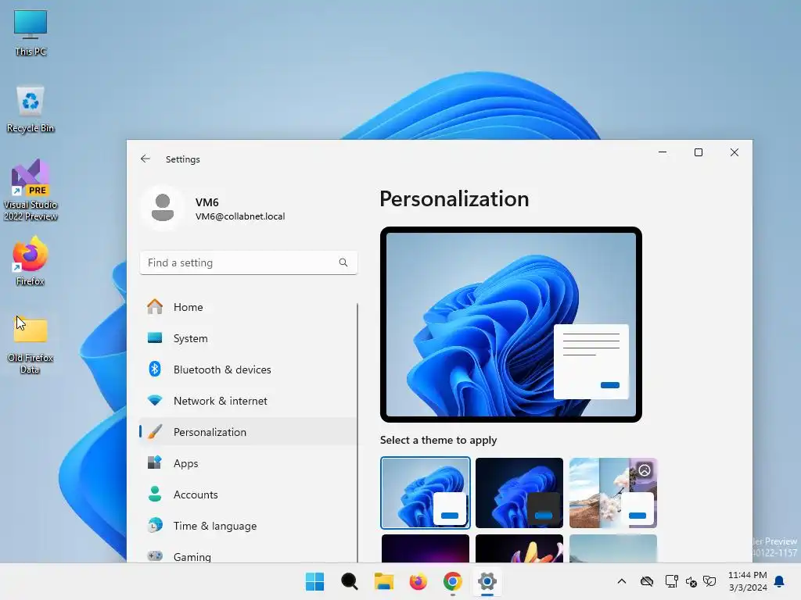Select Firefox desktop shortcut
Viewport: 801px width, 600px height.
(31, 261)
